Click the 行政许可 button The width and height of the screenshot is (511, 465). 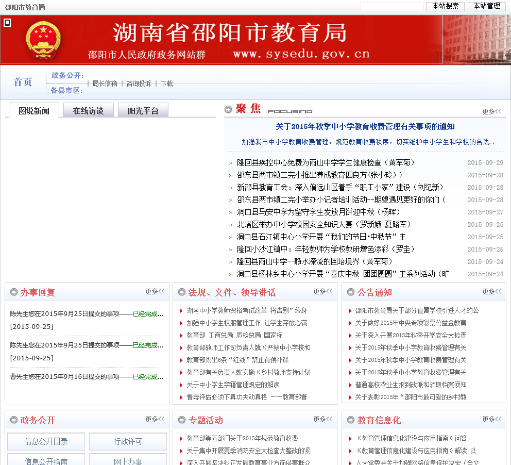click(128, 441)
